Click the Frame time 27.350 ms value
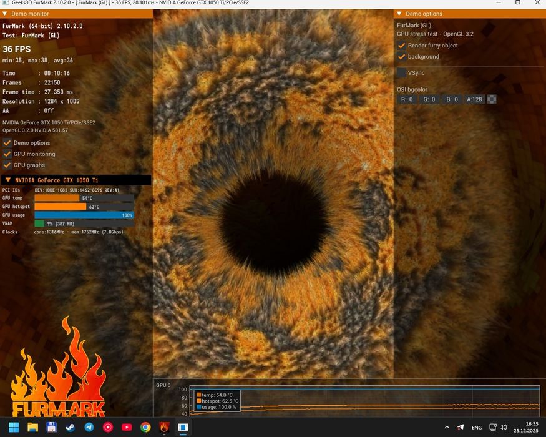Screen dimensions: 546x437 (59, 92)
